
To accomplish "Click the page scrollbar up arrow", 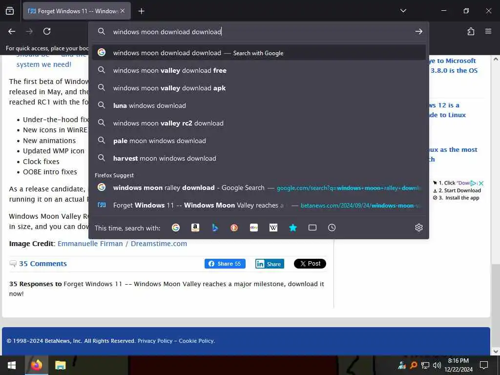I will [x=496, y=59].
